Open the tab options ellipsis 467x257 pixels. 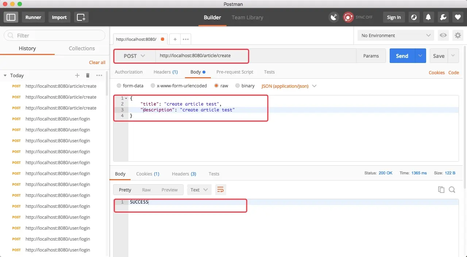pos(186,39)
